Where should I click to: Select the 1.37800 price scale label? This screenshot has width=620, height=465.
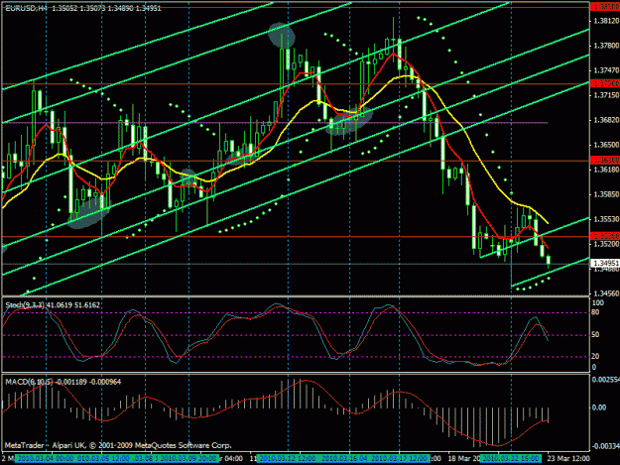pyautogui.click(x=604, y=46)
